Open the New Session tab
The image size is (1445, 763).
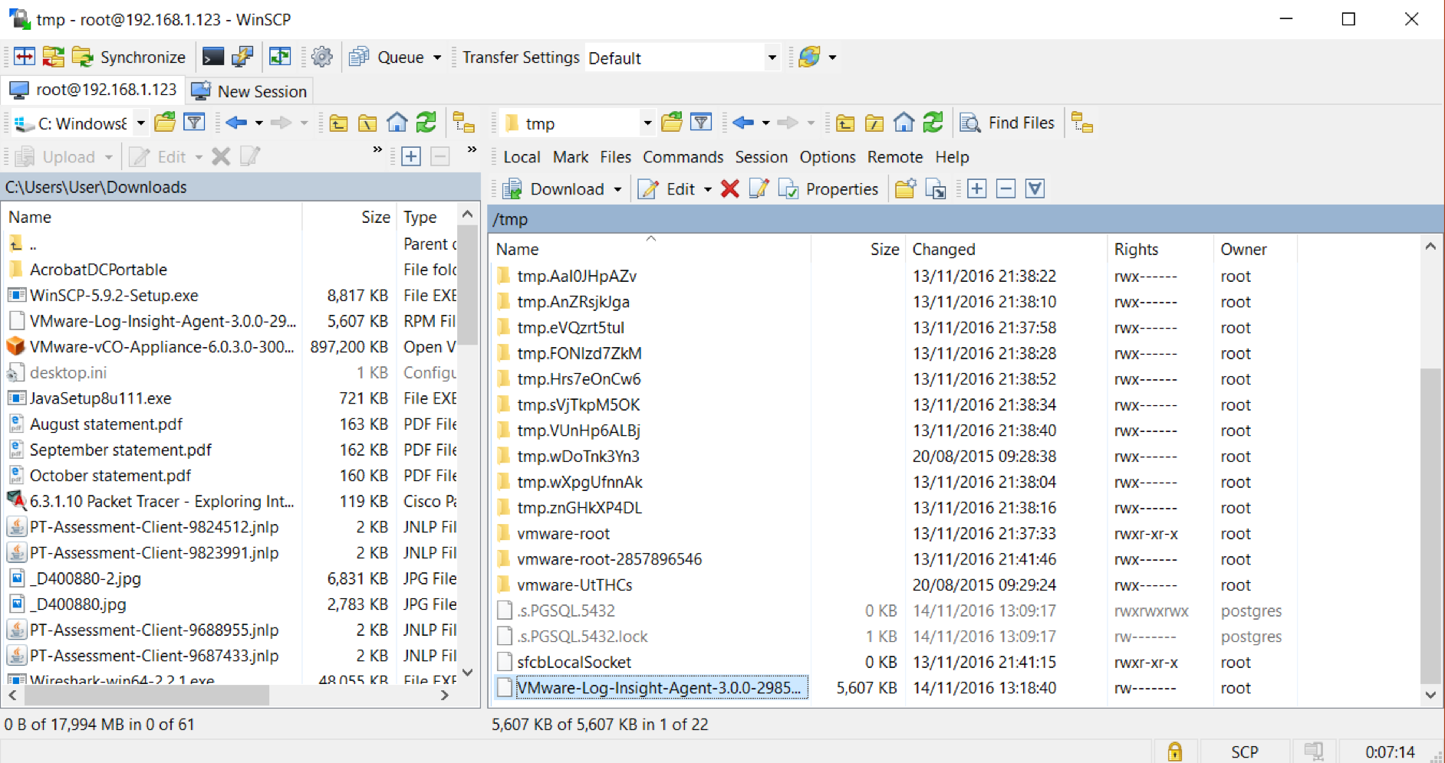click(249, 91)
